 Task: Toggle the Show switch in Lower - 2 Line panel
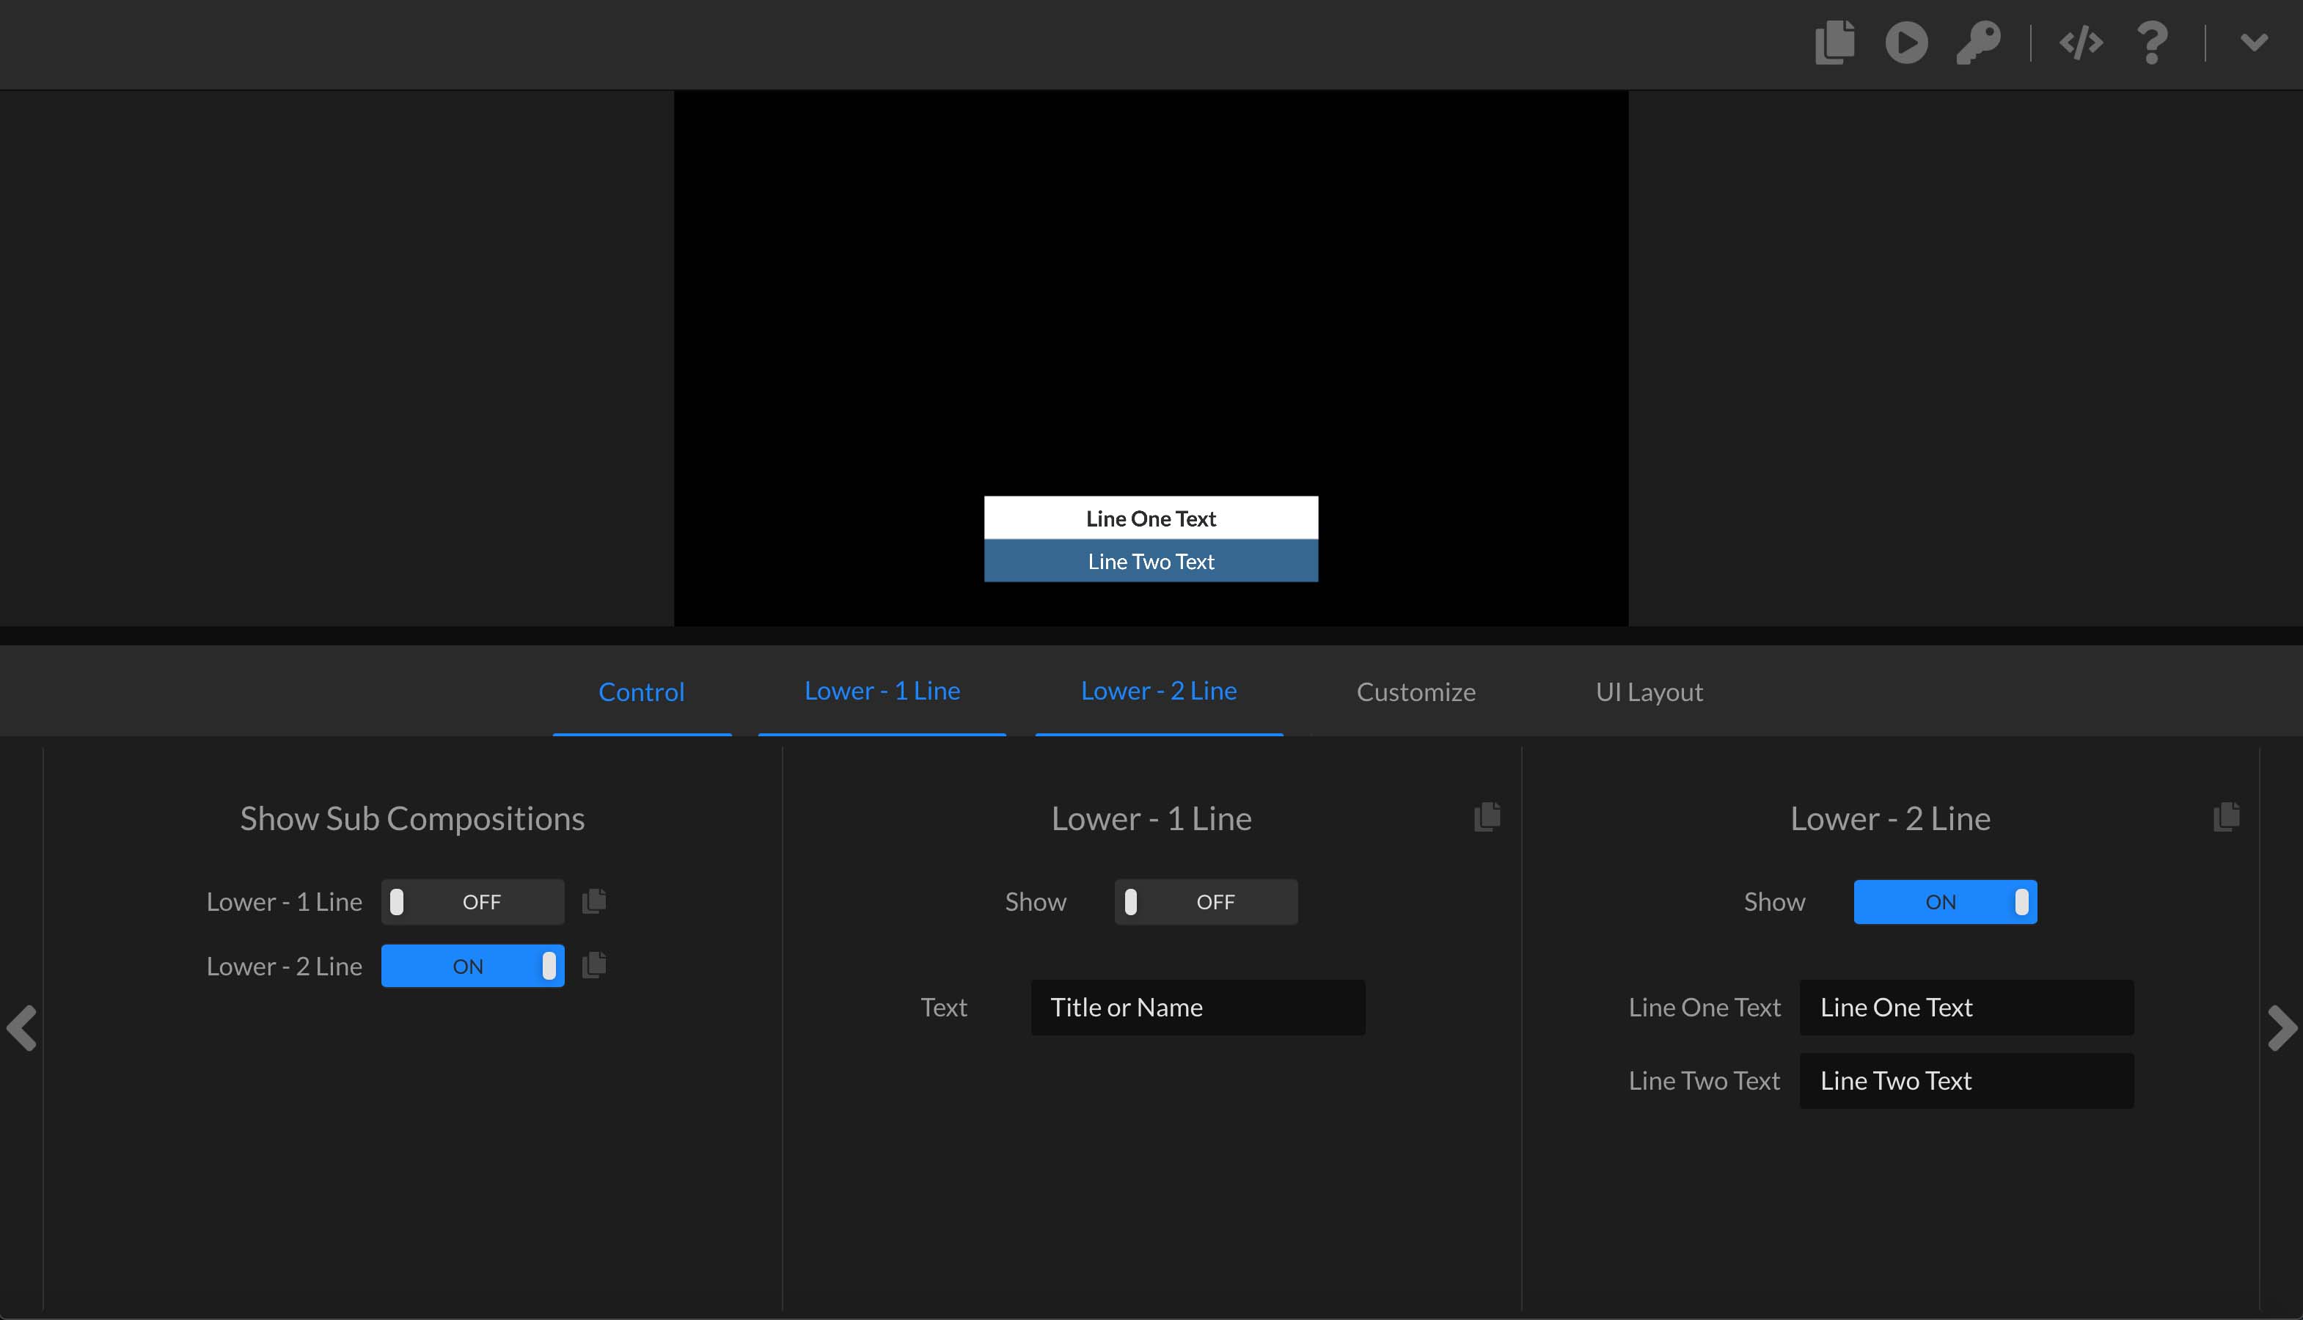coord(1945,902)
